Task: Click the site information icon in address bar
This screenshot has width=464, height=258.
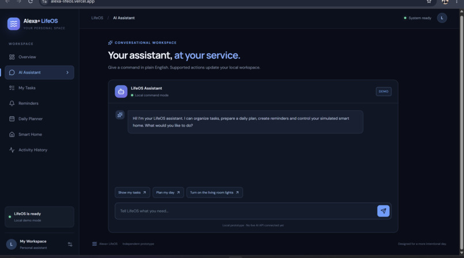Action: 44,2
